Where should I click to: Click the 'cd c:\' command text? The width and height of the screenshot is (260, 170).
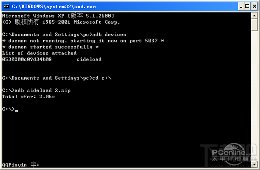[x=102, y=78]
